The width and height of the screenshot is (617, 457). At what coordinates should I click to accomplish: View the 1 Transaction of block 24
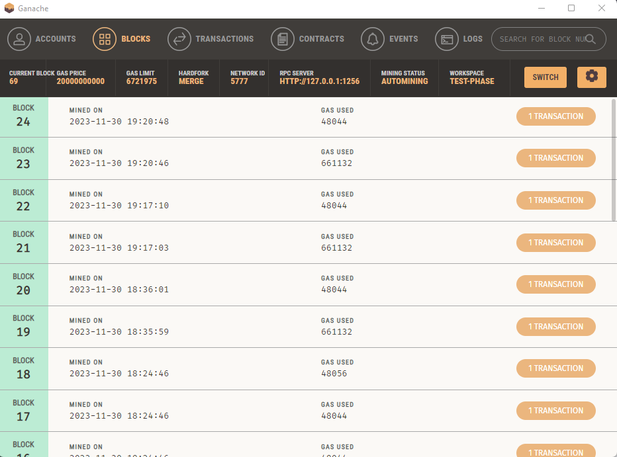click(x=555, y=116)
